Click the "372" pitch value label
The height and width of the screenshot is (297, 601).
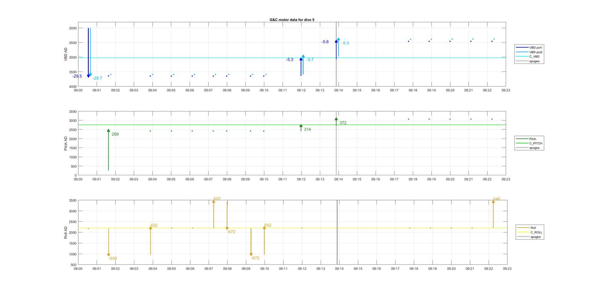(x=343, y=123)
